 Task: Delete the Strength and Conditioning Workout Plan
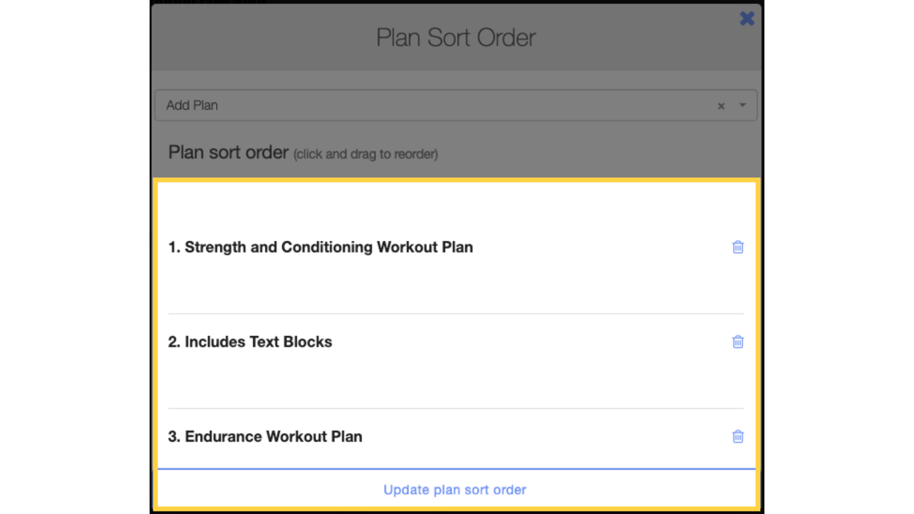coord(738,247)
